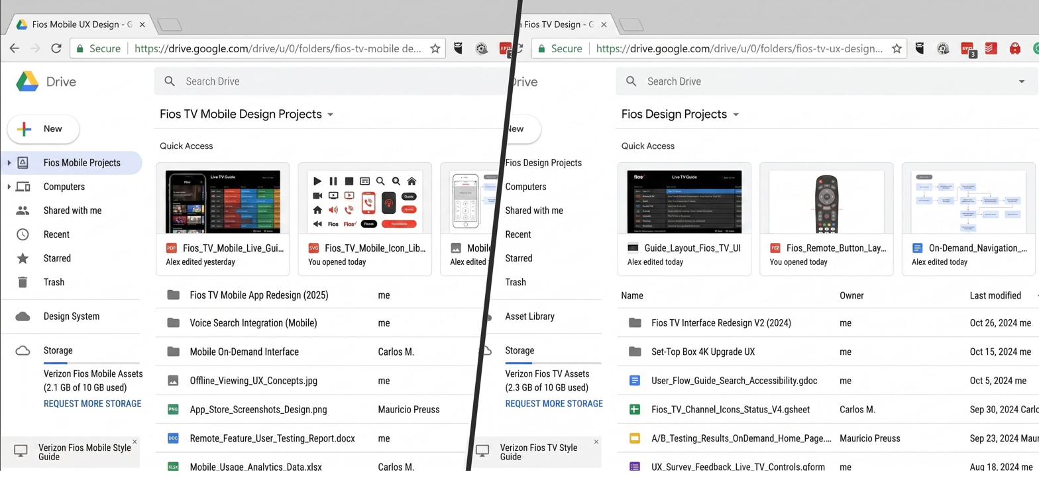Open the Fios_TV_Mobile_Icon_Lib quick access card
The height and width of the screenshot is (482, 1039).
tap(365, 218)
